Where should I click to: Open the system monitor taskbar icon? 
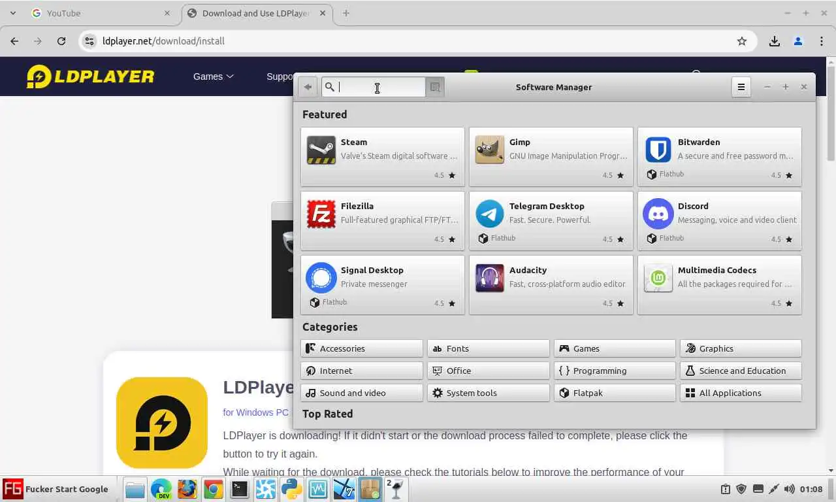318,489
